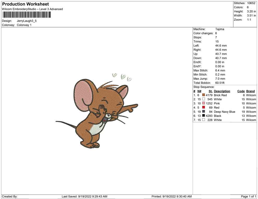Screen dimensions: 258x199
Task: Click the 'Right:' label
Action: (197, 50)
